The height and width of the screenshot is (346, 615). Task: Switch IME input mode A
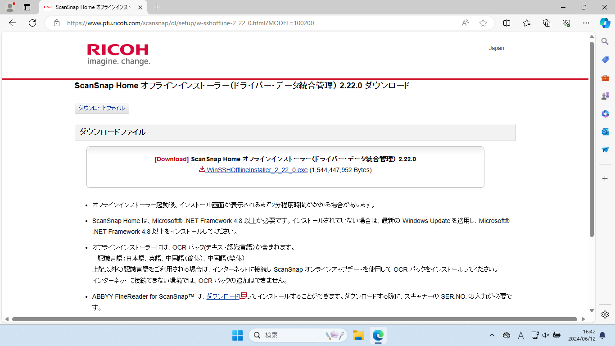(x=521, y=335)
